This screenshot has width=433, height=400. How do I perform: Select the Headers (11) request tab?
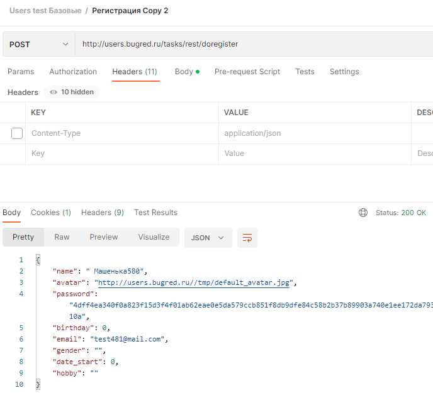pos(135,72)
